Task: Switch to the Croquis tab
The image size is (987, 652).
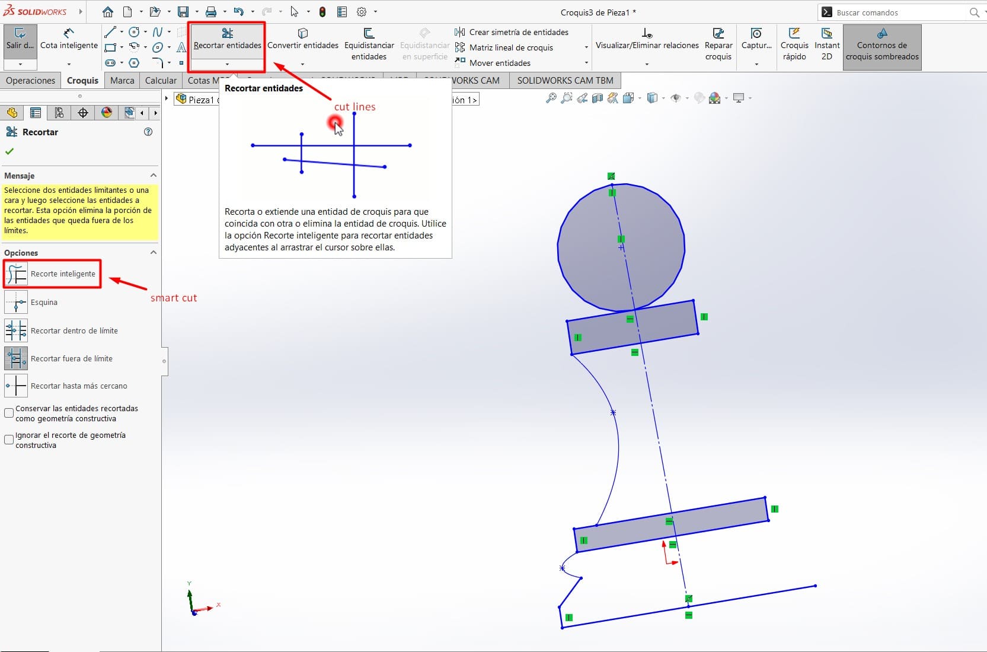Action: (82, 81)
